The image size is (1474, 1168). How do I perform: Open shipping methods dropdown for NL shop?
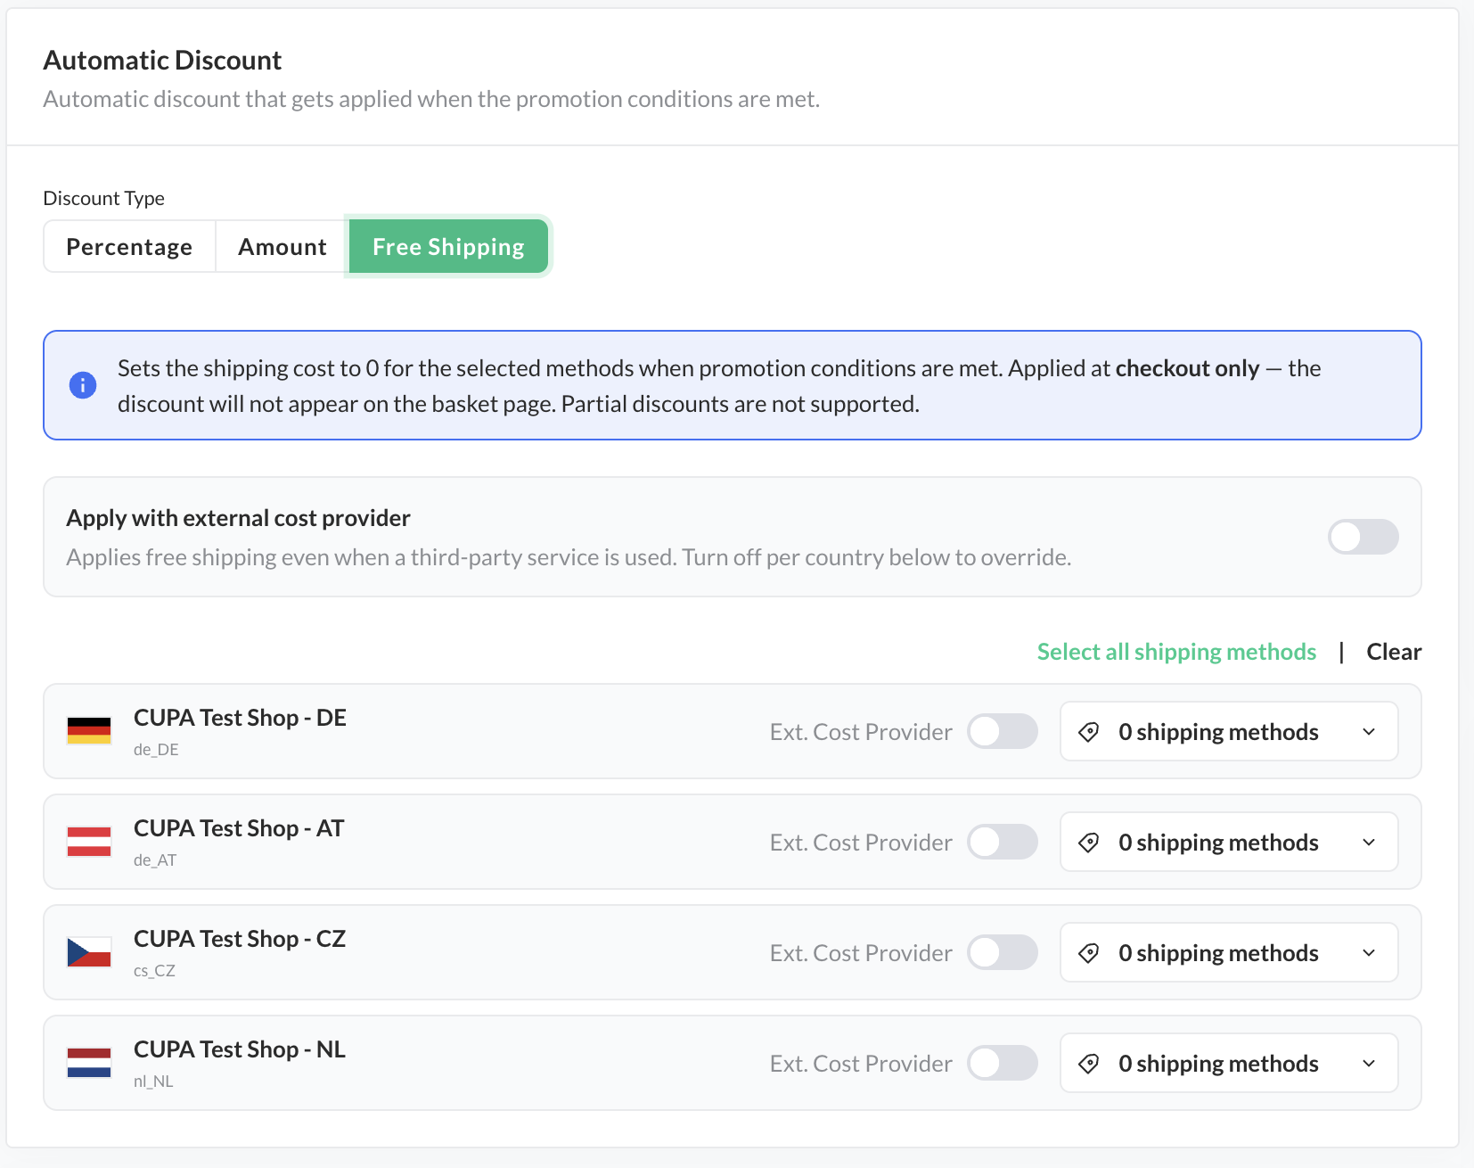click(1229, 1063)
